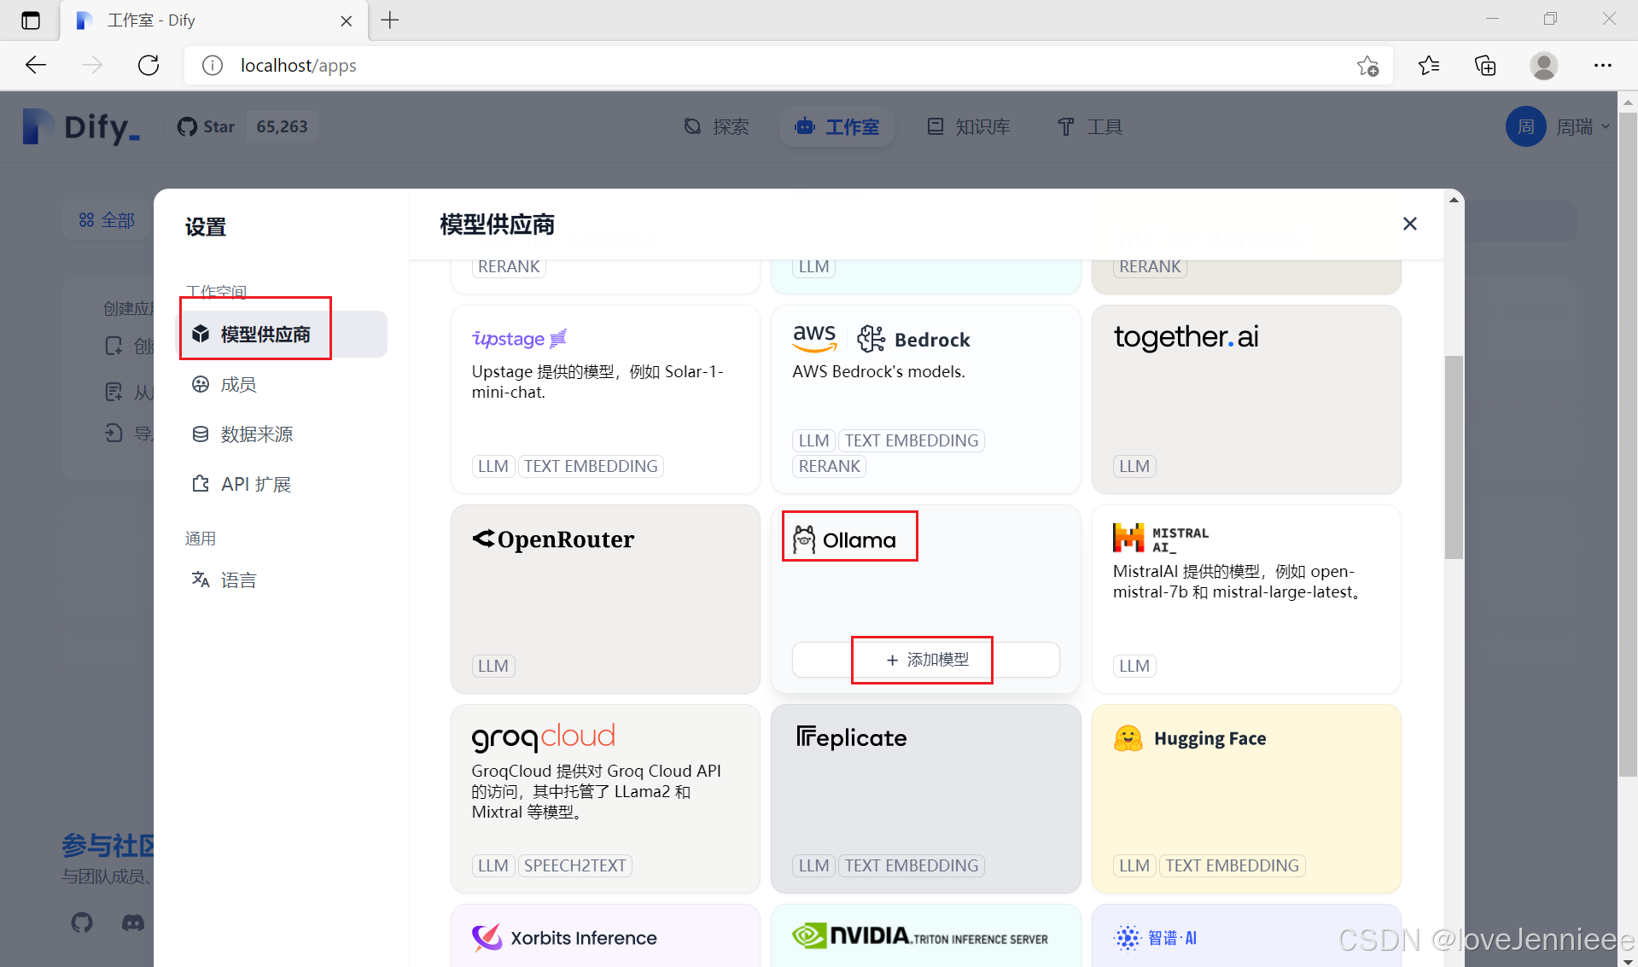
Task: Click the 数据来源 database icon
Action: pyautogui.click(x=201, y=434)
